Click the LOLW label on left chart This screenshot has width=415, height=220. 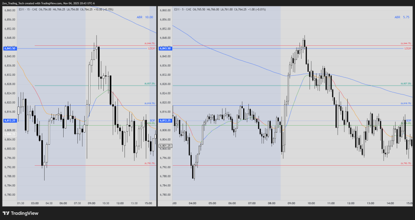click(x=152, y=49)
